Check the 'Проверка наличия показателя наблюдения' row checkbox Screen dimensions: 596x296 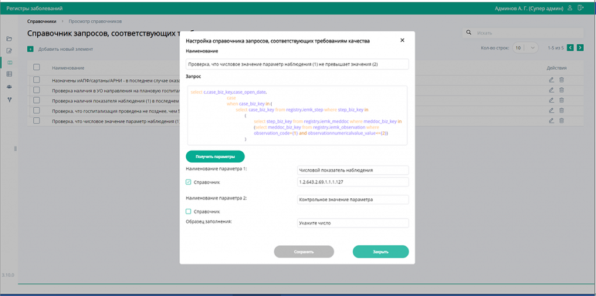pyautogui.click(x=37, y=100)
